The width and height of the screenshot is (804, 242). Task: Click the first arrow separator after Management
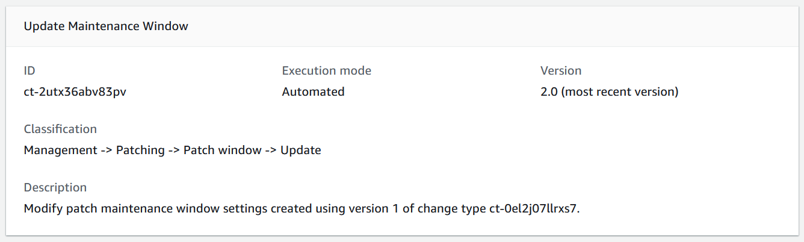105,150
